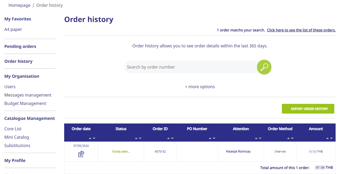Viewport: 339px width, 174px height.
Task: Open My Organisation section
Action: (x=22, y=76)
